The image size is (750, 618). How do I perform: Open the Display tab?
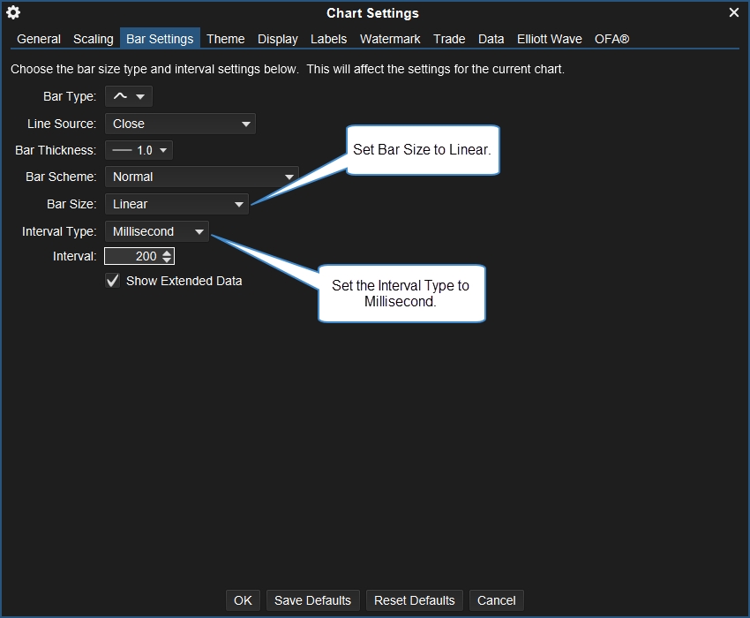[278, 39]
